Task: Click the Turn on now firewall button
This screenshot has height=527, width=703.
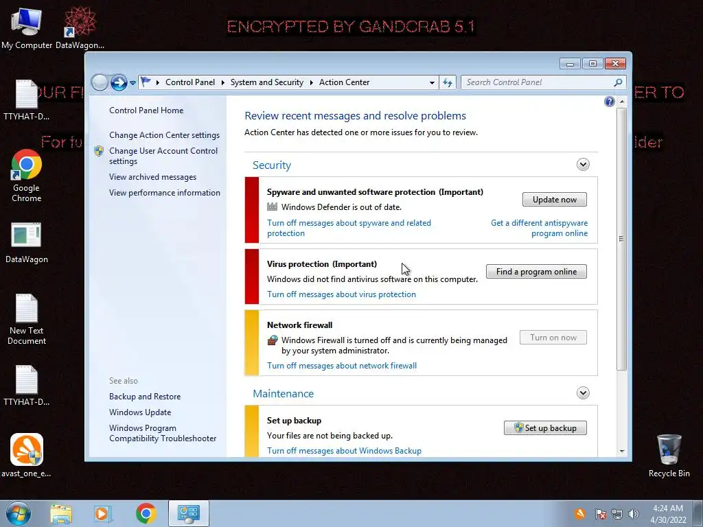Action: click(x=553, y=338)
